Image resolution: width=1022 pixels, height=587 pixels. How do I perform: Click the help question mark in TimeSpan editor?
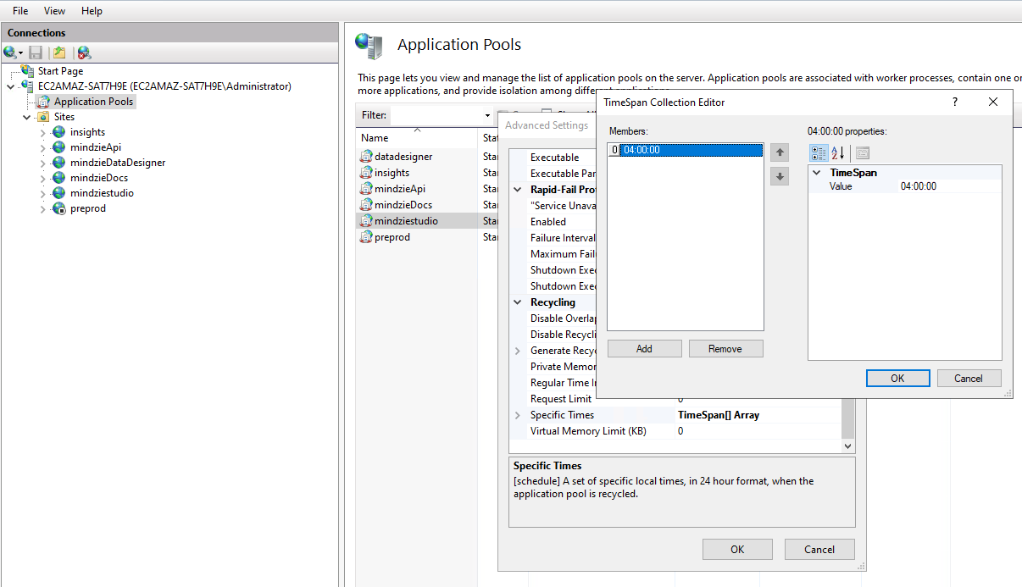pyautogui.click(x=955, y=102)
